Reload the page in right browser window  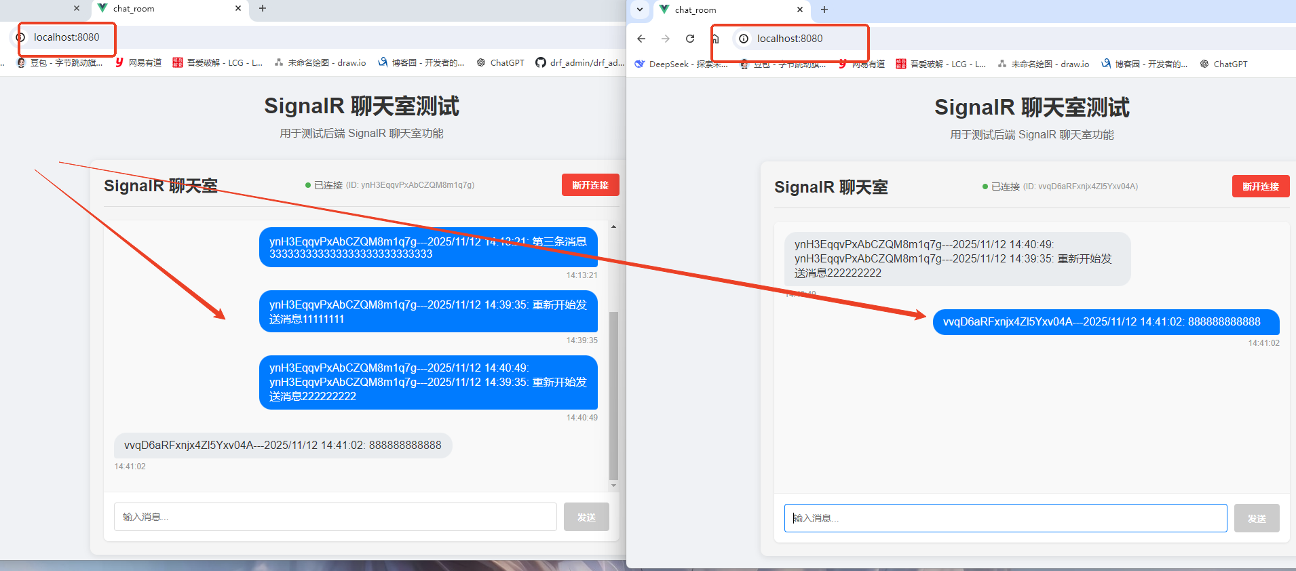point(690,39)
